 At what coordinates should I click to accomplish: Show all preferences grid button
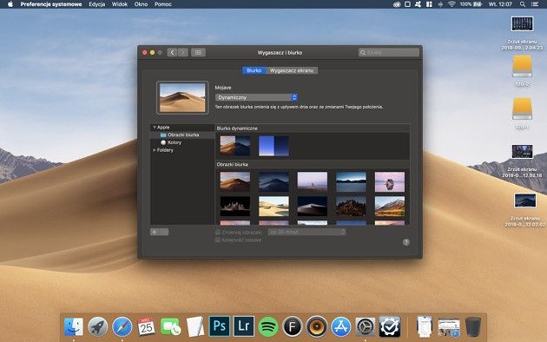coord(198,53)
